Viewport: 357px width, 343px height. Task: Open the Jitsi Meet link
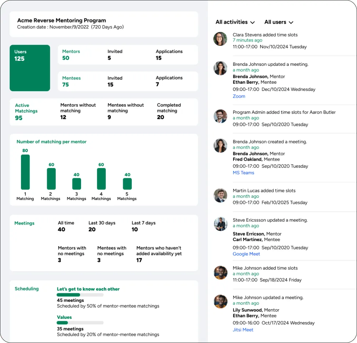[243, 330]
